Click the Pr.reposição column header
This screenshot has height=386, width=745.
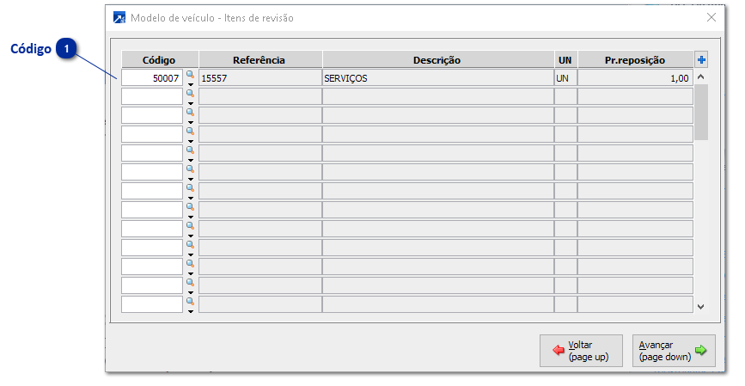point(635,60)
